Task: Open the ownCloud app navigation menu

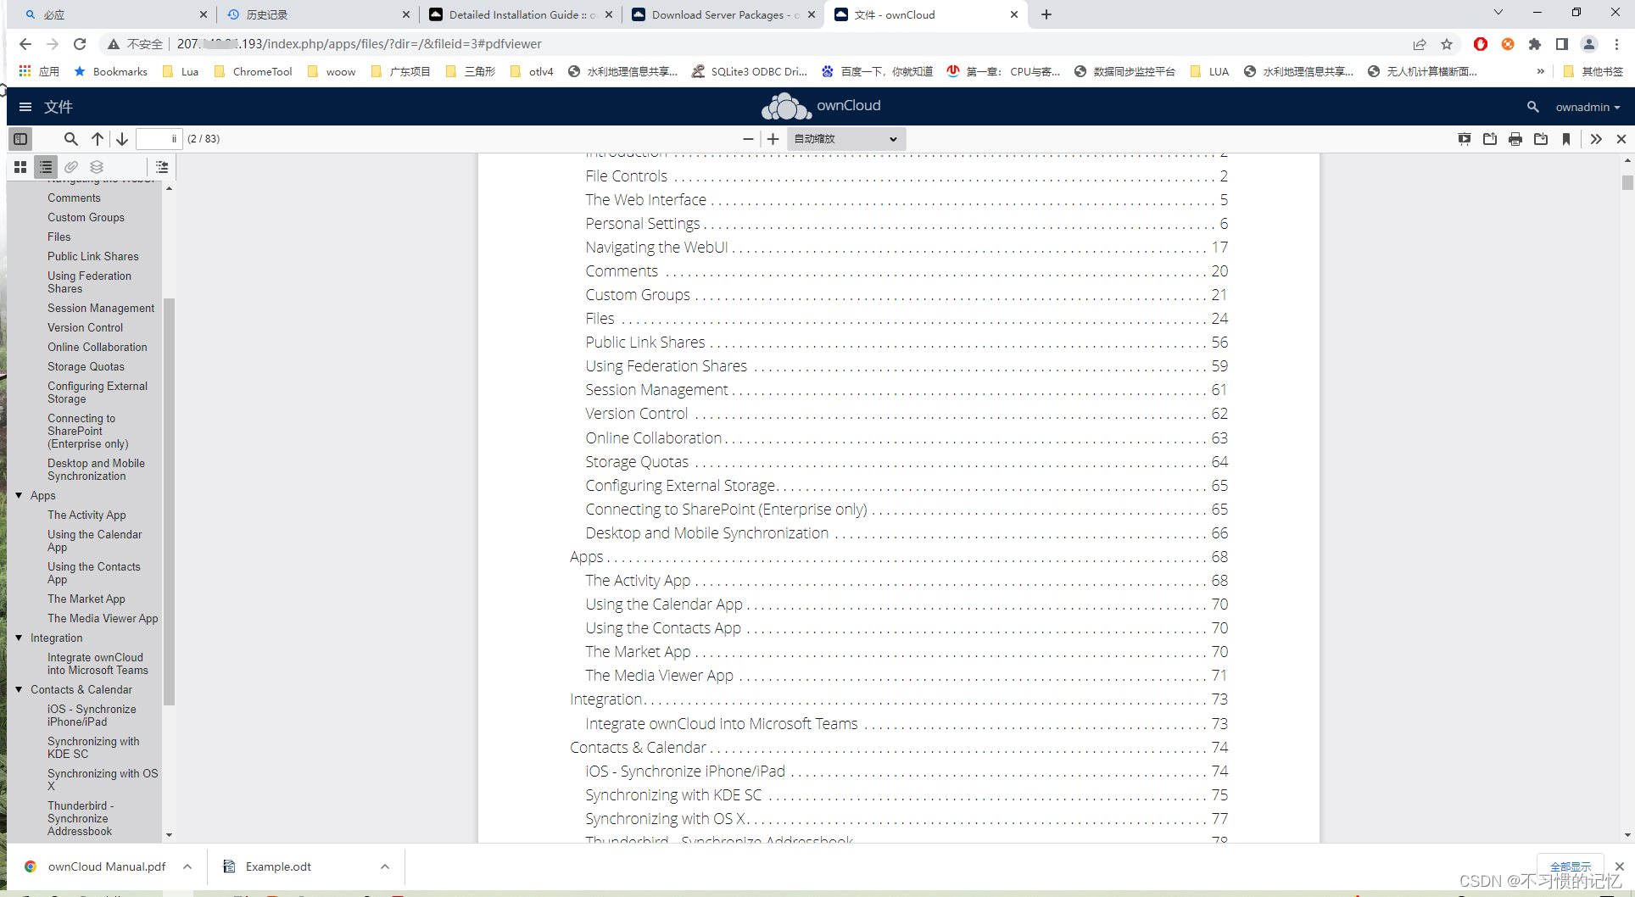Action: point(25,107)
